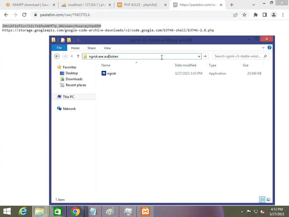Click Explorer back arrow button
The image size is (289, 217).
click(x=57, y=56)
